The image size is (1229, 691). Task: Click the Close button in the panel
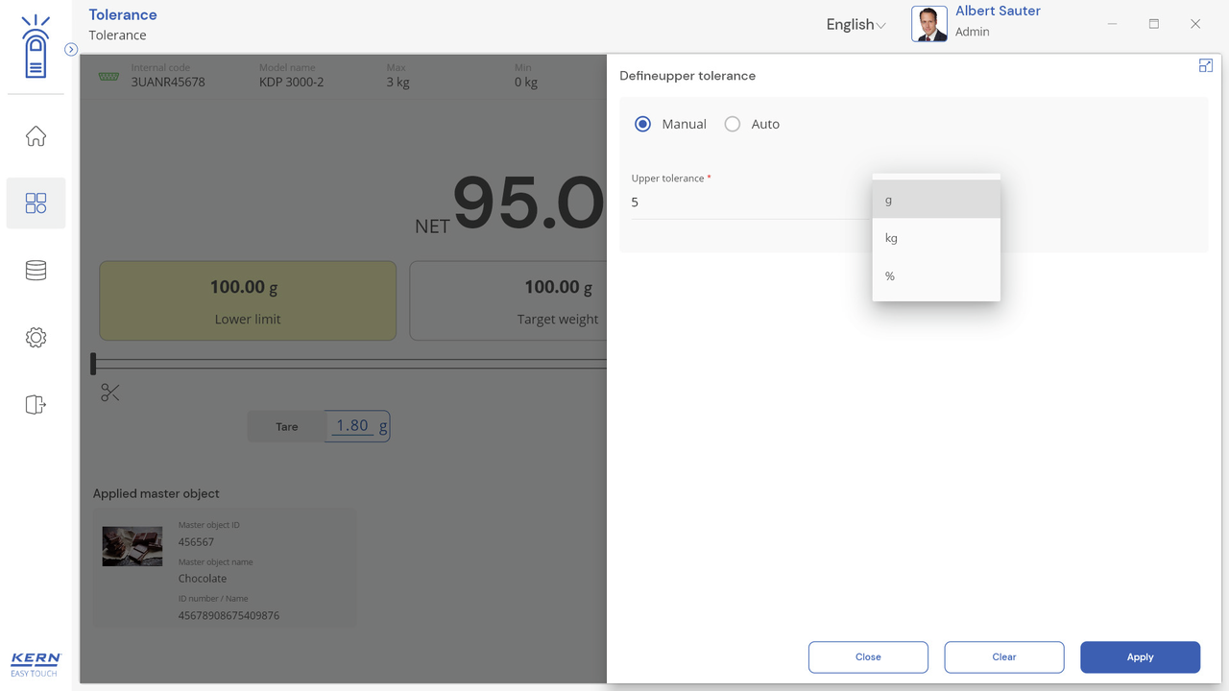pos(868,657)
